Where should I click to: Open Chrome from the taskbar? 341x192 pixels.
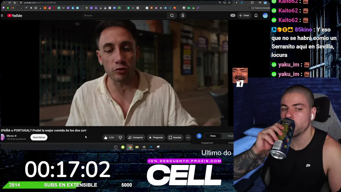click(x=130, y=147)
